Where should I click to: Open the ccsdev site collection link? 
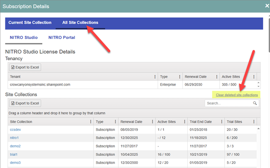pyautogui.click(x=15, y=129)
